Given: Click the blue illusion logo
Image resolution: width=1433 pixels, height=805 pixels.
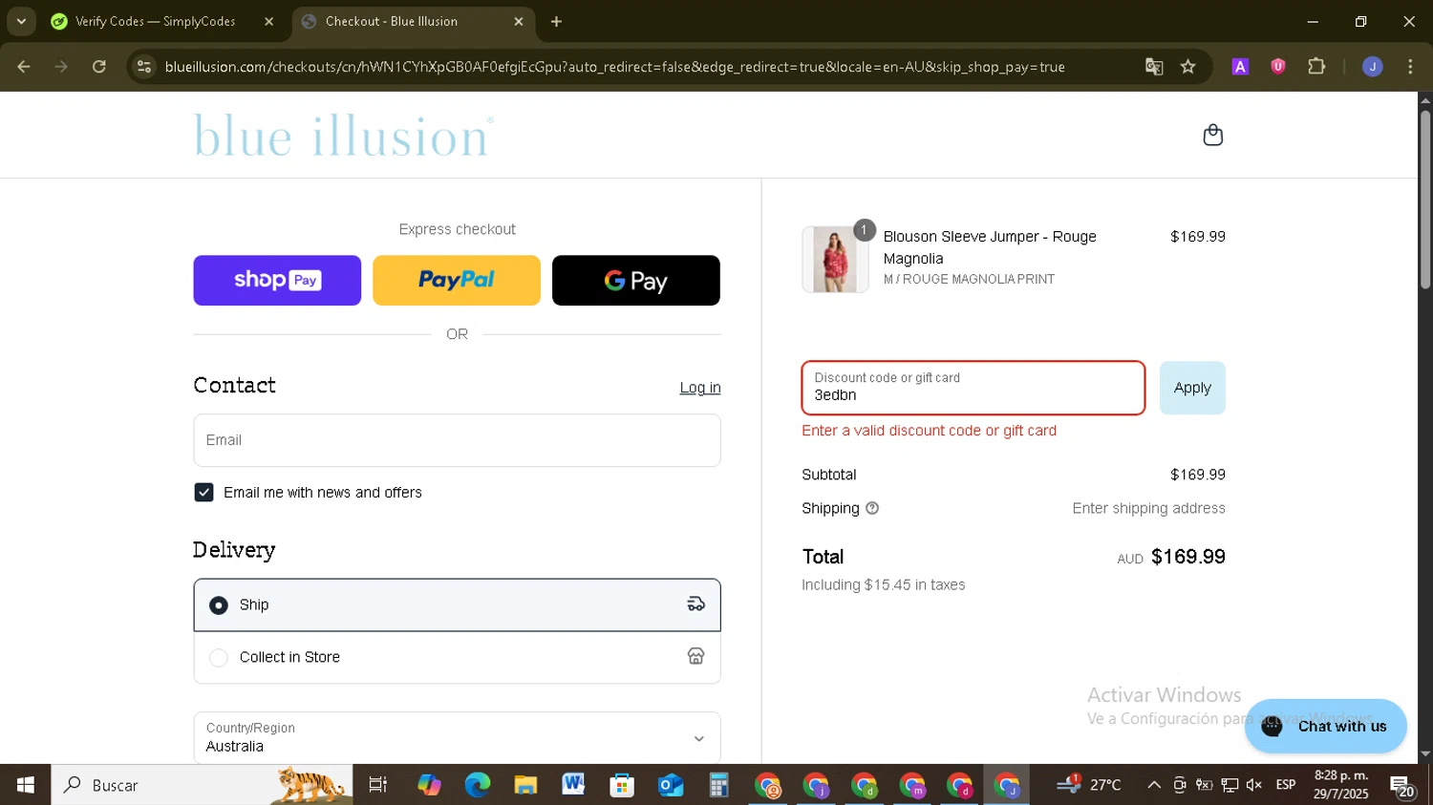Looking at the screenshot, I should pyautogui.click(x=344, y=136).
